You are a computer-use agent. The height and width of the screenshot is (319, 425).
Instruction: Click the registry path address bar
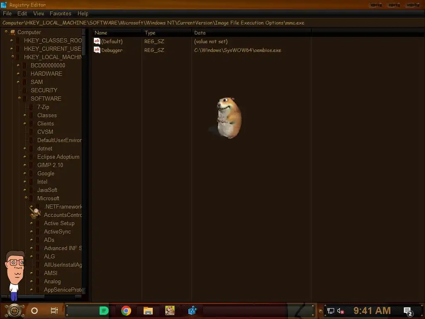coord(212,23)
